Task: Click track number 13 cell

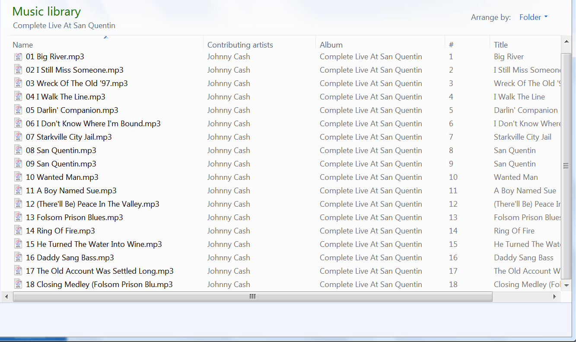Action: (453, 217)
